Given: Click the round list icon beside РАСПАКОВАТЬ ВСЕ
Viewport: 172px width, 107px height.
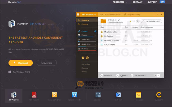Looking at the screenshot, I should click(x=138, y=21).
